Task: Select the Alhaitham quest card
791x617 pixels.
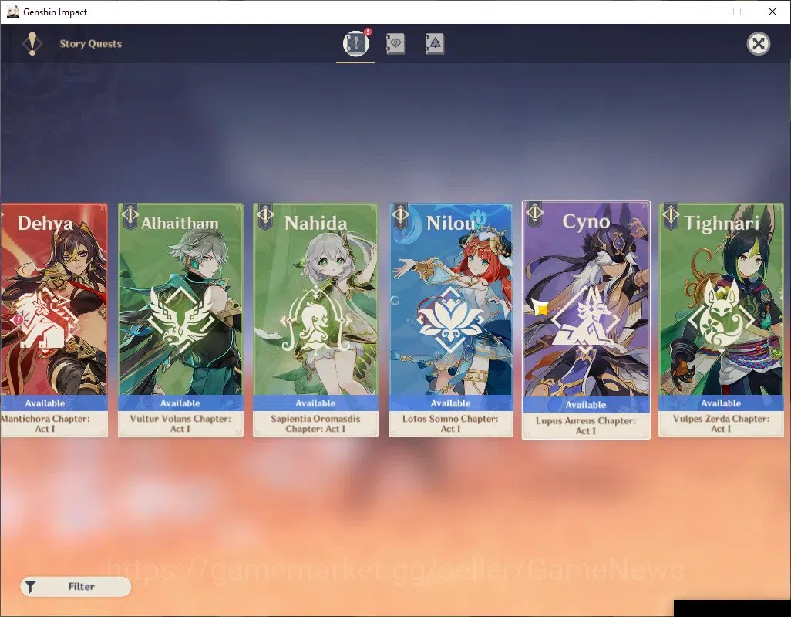Action: click(180, 320)
